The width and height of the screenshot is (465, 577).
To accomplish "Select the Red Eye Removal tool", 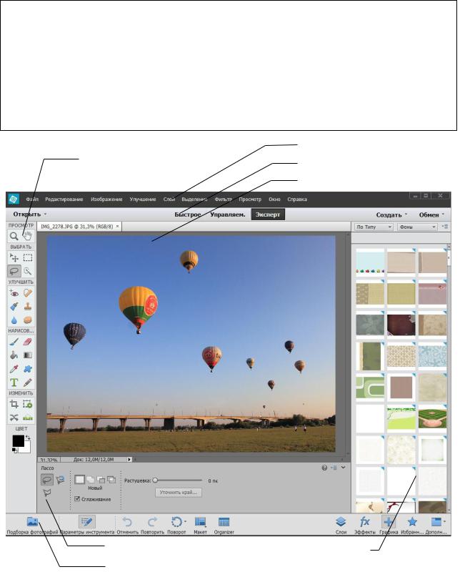I will tap(14, 293).
